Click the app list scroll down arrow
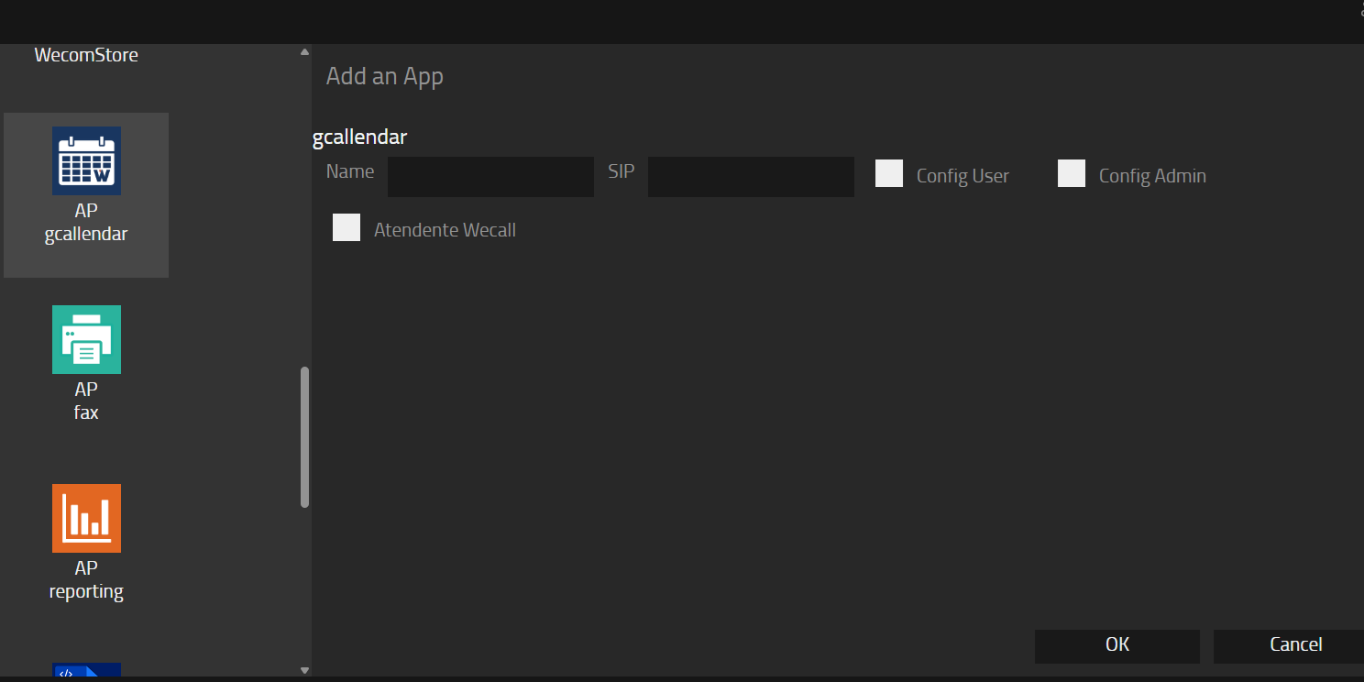Screen dimensions: 1364x682 coord(305,670)
